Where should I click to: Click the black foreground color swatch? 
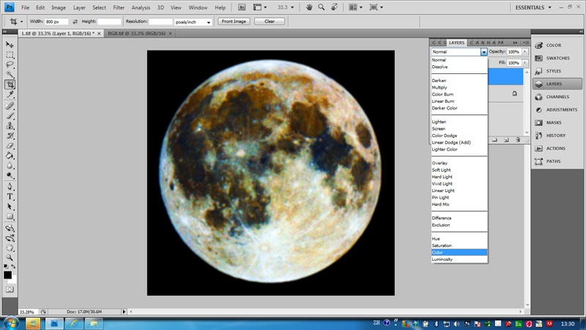pyautogui.click(x=8, y=274)
